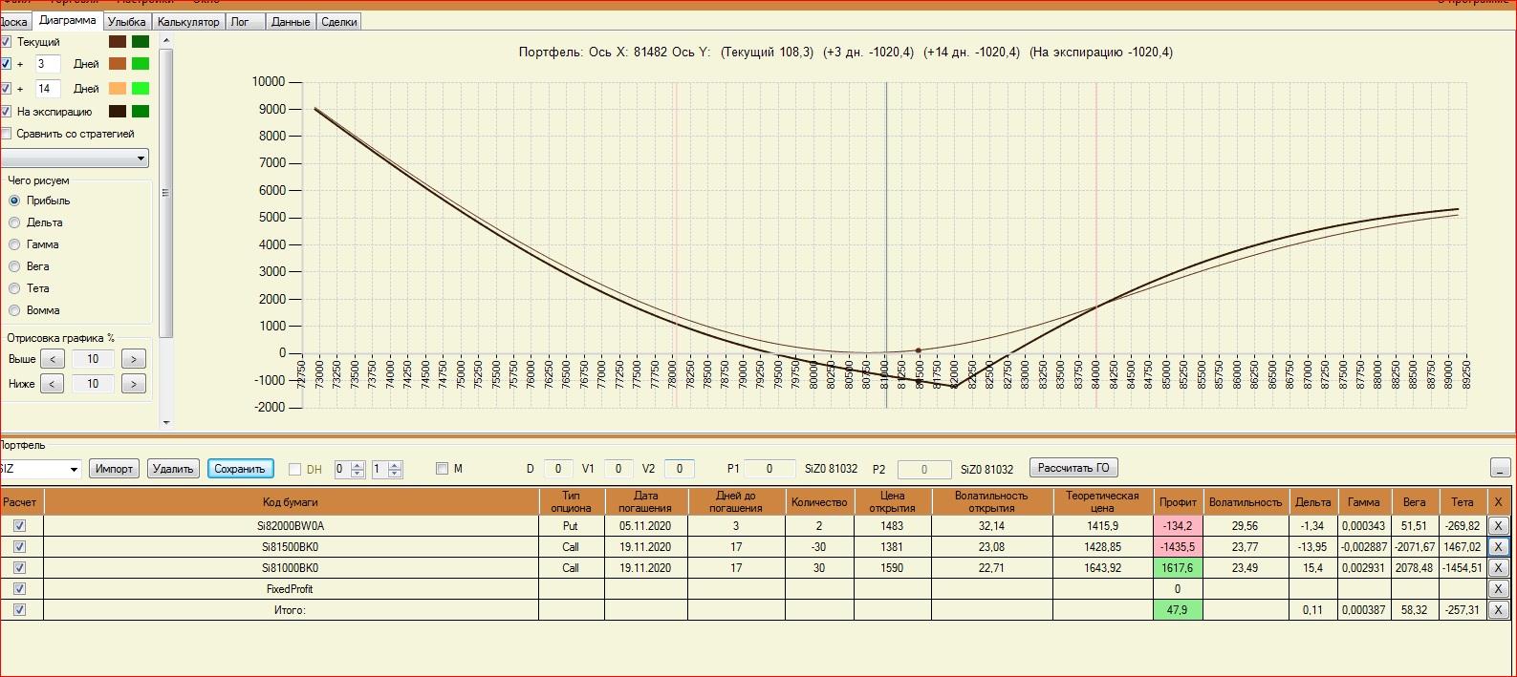The width and height of the screenshot is (1517, 677).
Task: Toggle the DH checkbox
Action: (294, 469)
